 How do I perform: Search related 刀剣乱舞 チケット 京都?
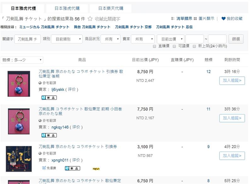[x=133, y=27]
